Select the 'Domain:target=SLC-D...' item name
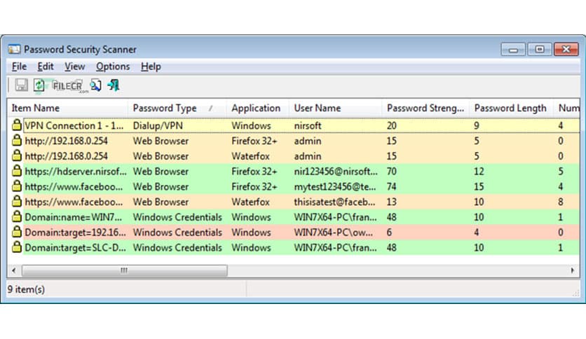The image size is (586, 339). [x=75, y=247]
